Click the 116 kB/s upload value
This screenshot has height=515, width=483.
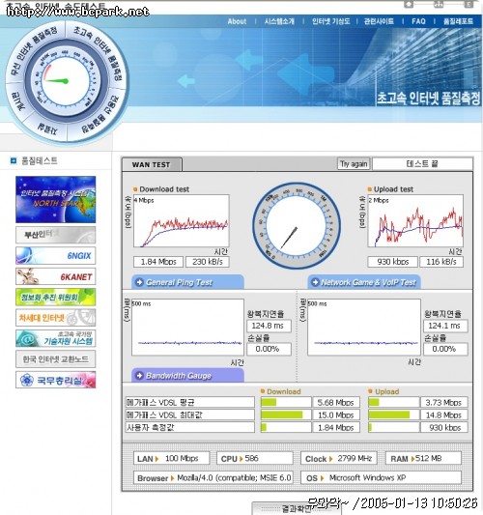point(441,262)
